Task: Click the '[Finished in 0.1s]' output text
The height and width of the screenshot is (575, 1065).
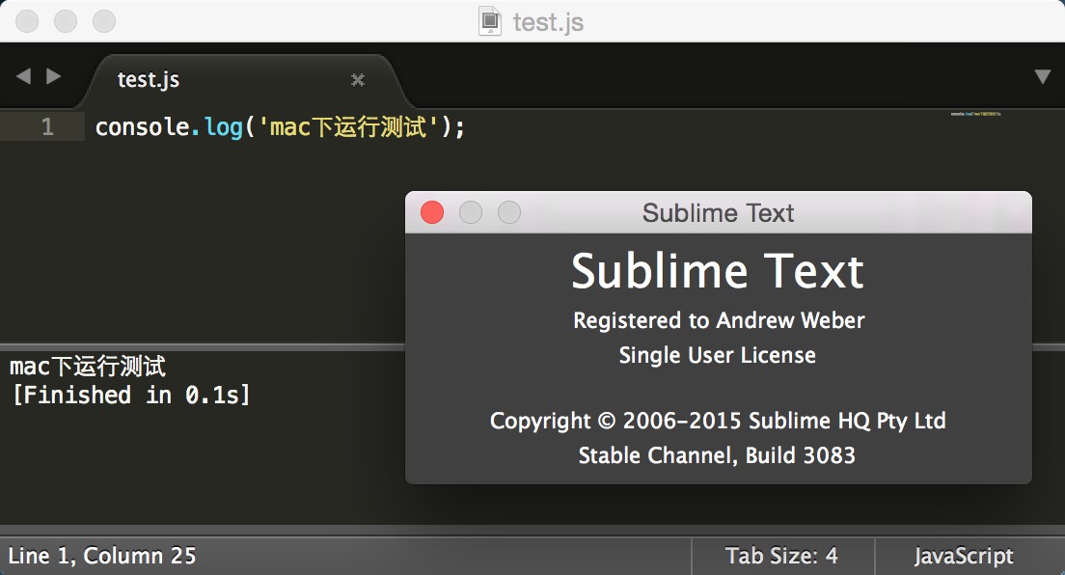Action: [x=132, y=395]
